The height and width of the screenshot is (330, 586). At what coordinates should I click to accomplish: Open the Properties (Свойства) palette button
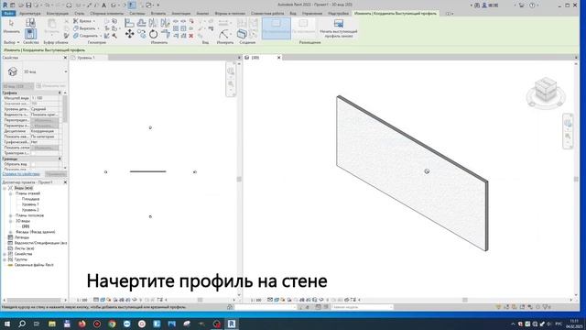tap(30, 33)
